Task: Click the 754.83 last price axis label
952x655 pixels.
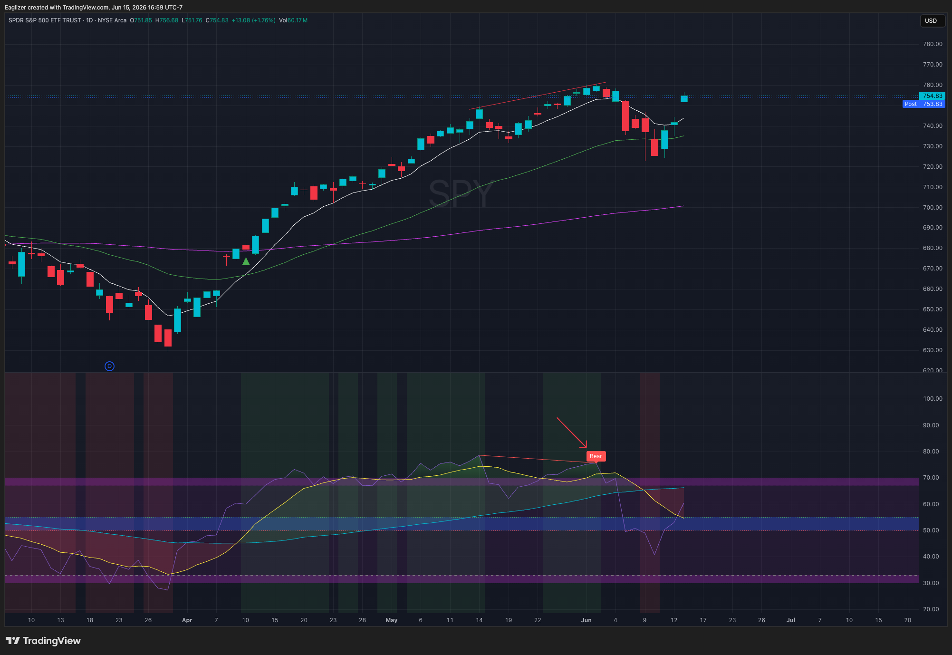Action: 932,96
